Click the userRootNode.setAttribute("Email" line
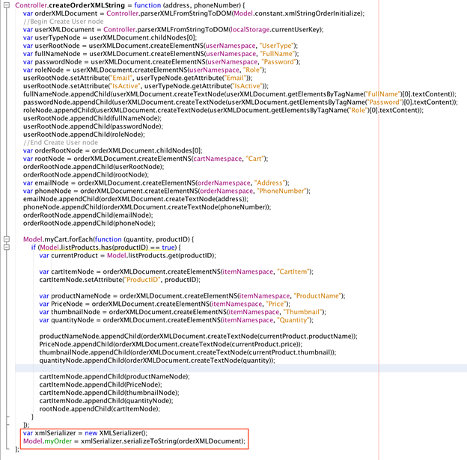467x460 pixels. pos(138,78)
